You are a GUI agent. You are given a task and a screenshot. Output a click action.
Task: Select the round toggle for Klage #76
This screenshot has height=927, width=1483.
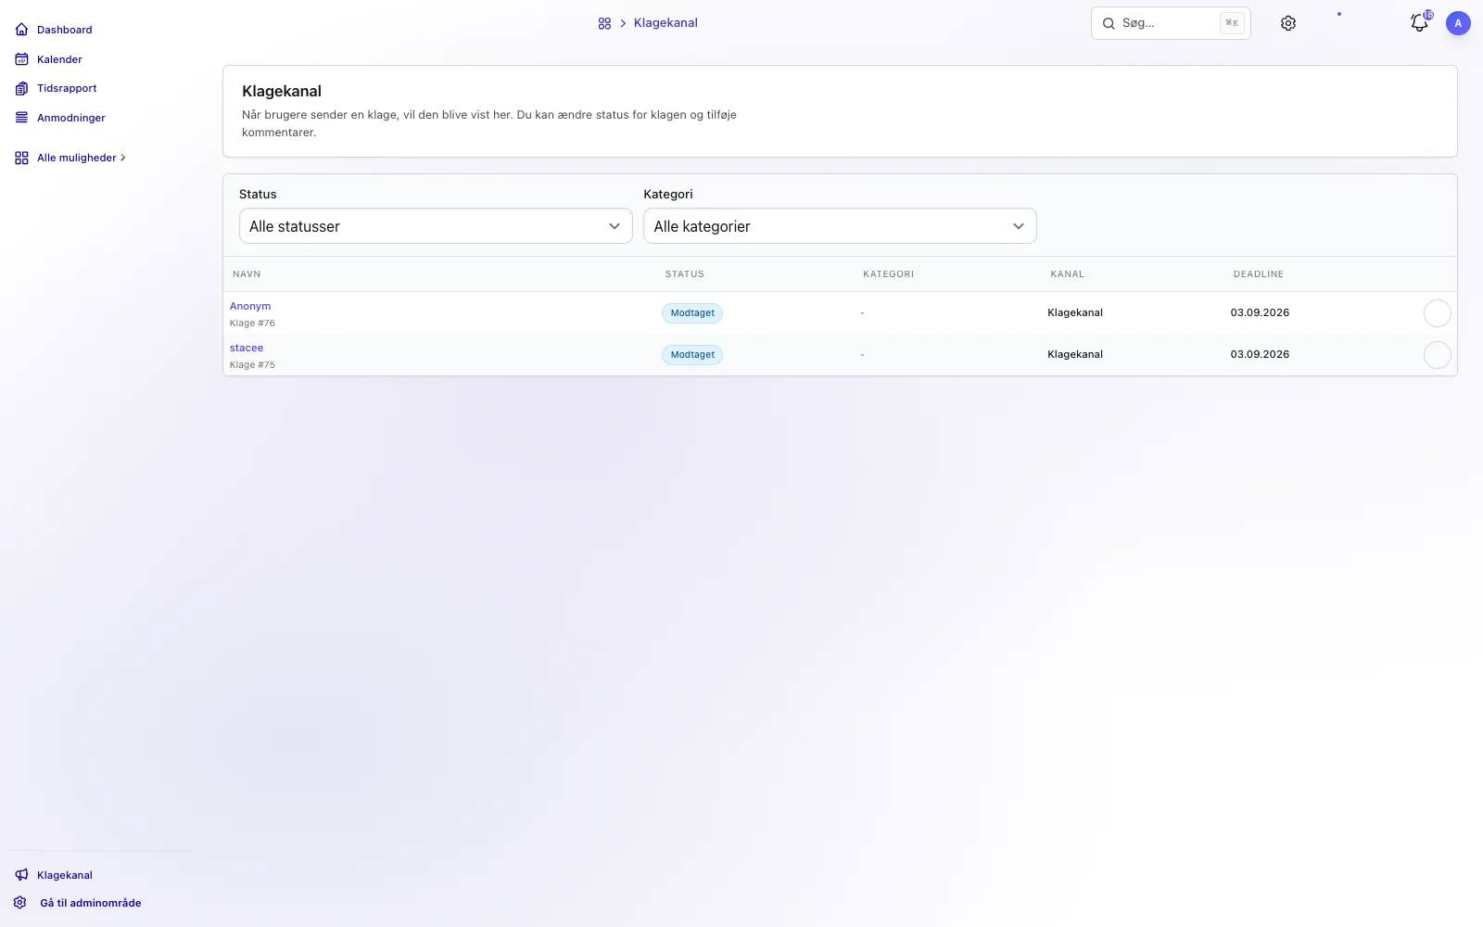pyautogui.click(x=1437, y=313)
